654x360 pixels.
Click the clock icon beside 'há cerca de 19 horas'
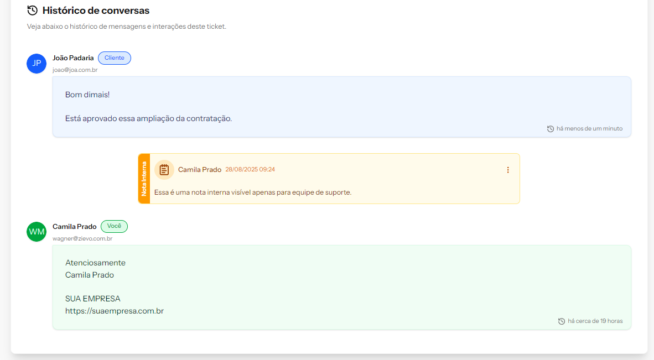tap(562, 321)
